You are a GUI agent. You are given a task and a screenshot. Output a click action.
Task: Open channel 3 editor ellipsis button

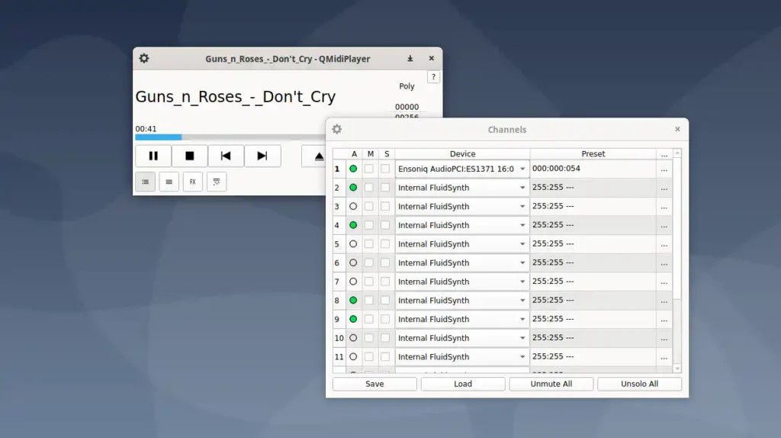[664, 206]
